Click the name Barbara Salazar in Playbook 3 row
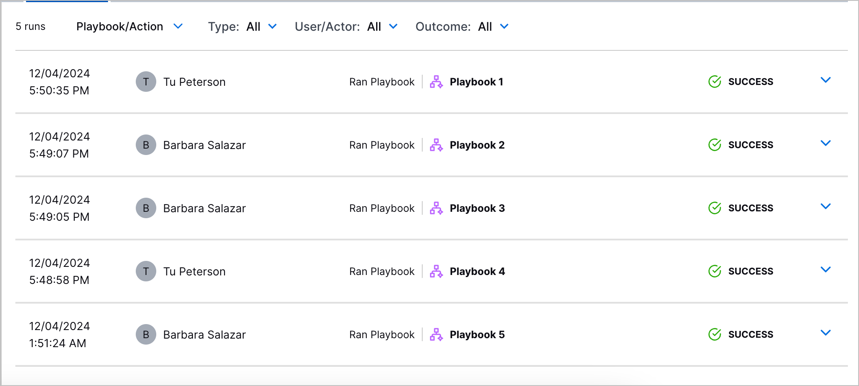Viewport: 859px width, 386px height. 205,208
